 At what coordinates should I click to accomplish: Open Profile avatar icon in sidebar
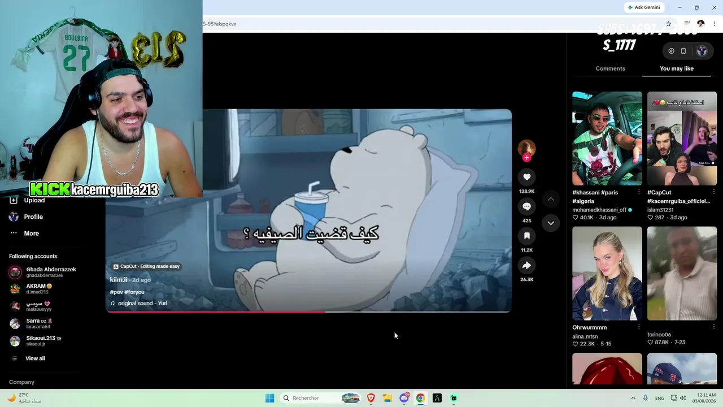(14, 217)
